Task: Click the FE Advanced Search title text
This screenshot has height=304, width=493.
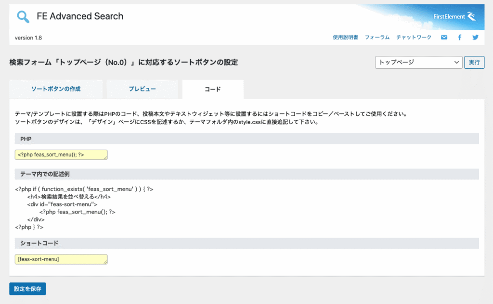Action: [x=80, y=16]
